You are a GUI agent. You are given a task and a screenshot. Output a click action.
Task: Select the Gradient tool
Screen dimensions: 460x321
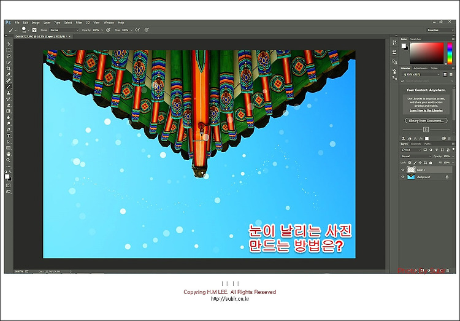9,111
